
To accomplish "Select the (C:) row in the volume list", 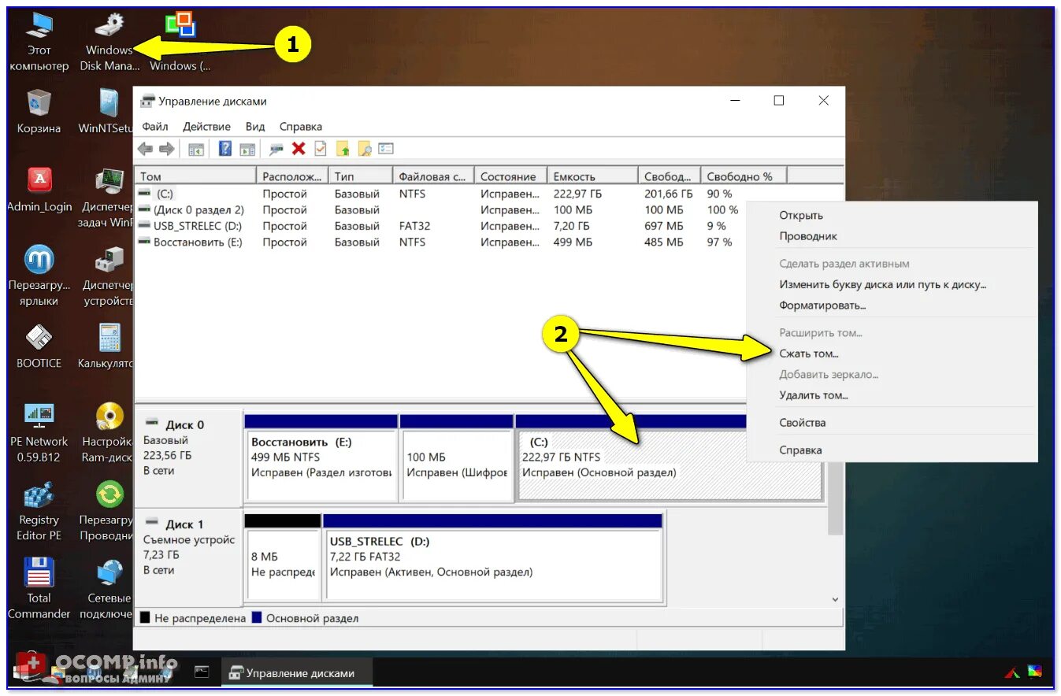I will point(441,194).
